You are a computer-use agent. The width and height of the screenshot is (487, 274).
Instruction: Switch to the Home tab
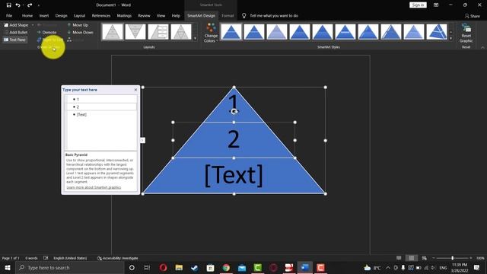[x=27, y=15]
